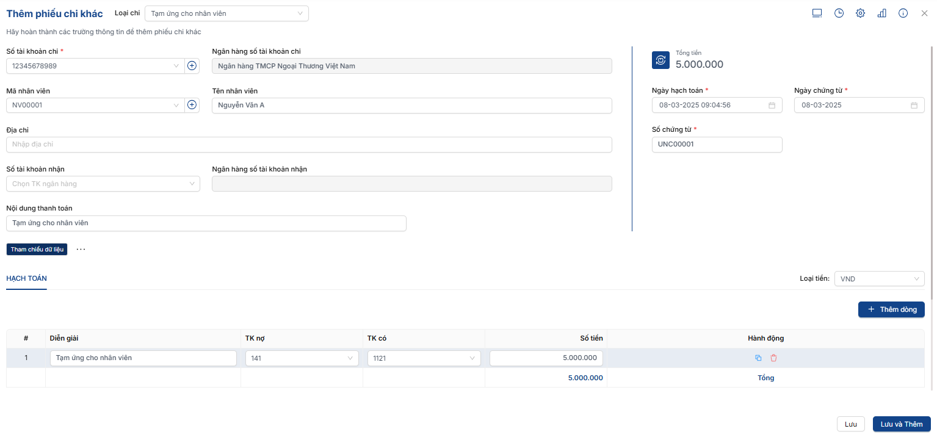Open the TK có 1121 dropdown
The image size is (937, 437).
click(x=424, y=358)
